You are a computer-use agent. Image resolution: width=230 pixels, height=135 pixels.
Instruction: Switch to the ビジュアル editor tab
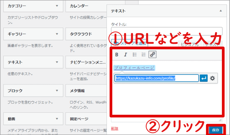click(x=190, y=44)
